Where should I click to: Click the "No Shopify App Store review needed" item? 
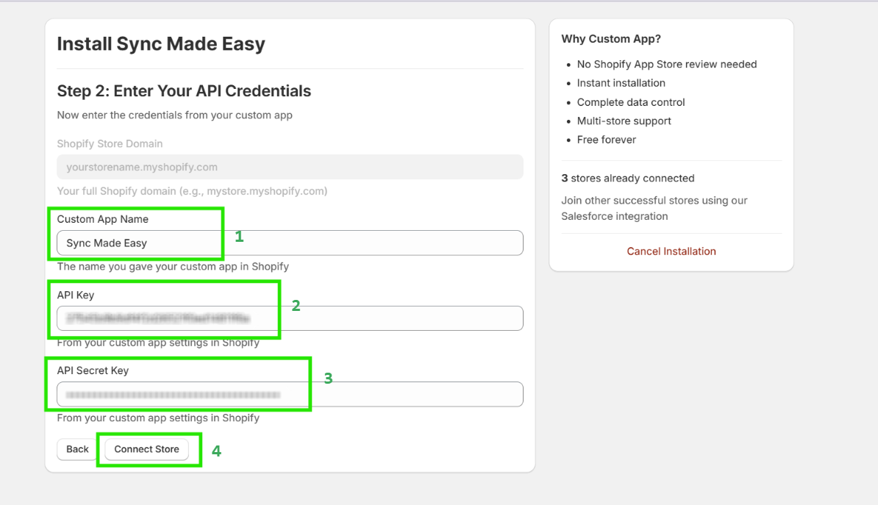[x=666, y=64]
